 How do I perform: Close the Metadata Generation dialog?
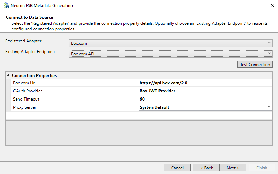pos(272,6)
